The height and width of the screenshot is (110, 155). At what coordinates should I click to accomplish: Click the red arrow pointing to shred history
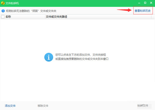[x=125, y=10]
